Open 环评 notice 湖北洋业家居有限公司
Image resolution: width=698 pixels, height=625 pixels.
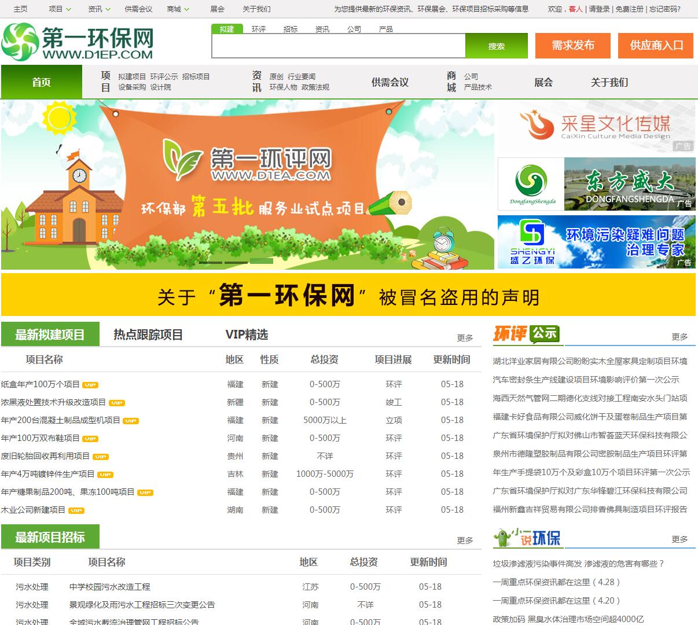click(x=590, y=361)
